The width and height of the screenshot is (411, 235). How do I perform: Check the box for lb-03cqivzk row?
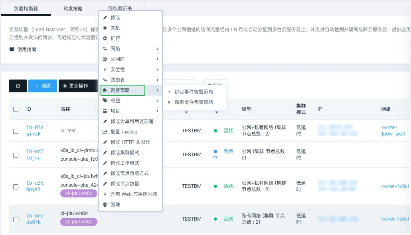pyautogui.click(x=16, y=131)
